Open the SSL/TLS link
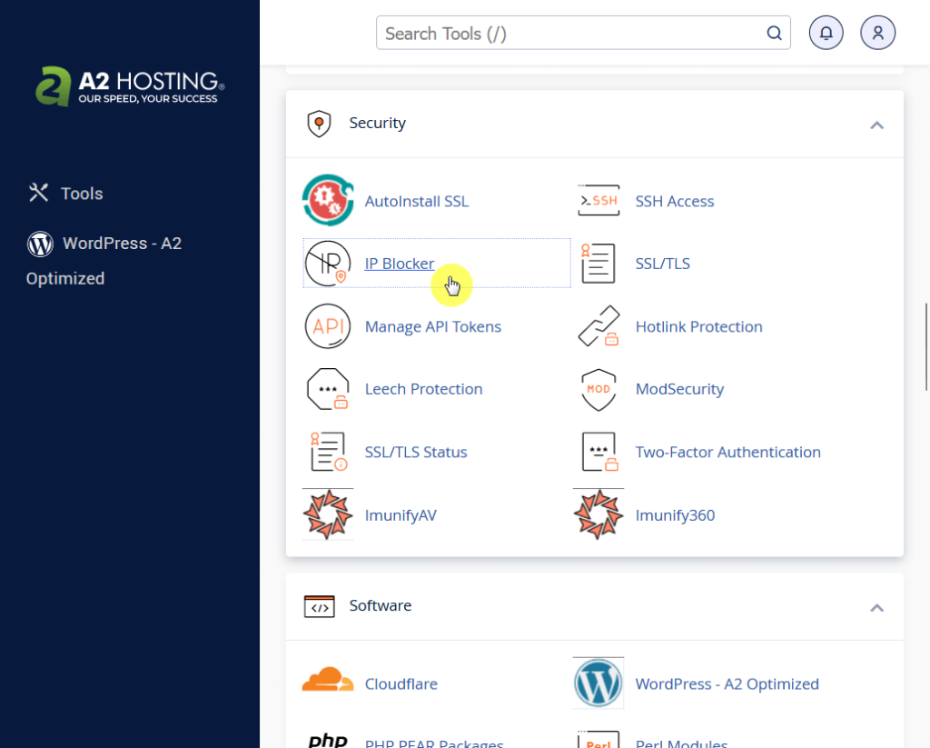Image resolution: width=930 pixels, height=748 pixels. tap(662, 264)
